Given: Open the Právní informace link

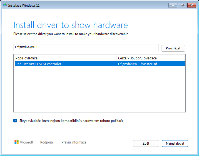Looking at the screenshot, I should (74, 142).
